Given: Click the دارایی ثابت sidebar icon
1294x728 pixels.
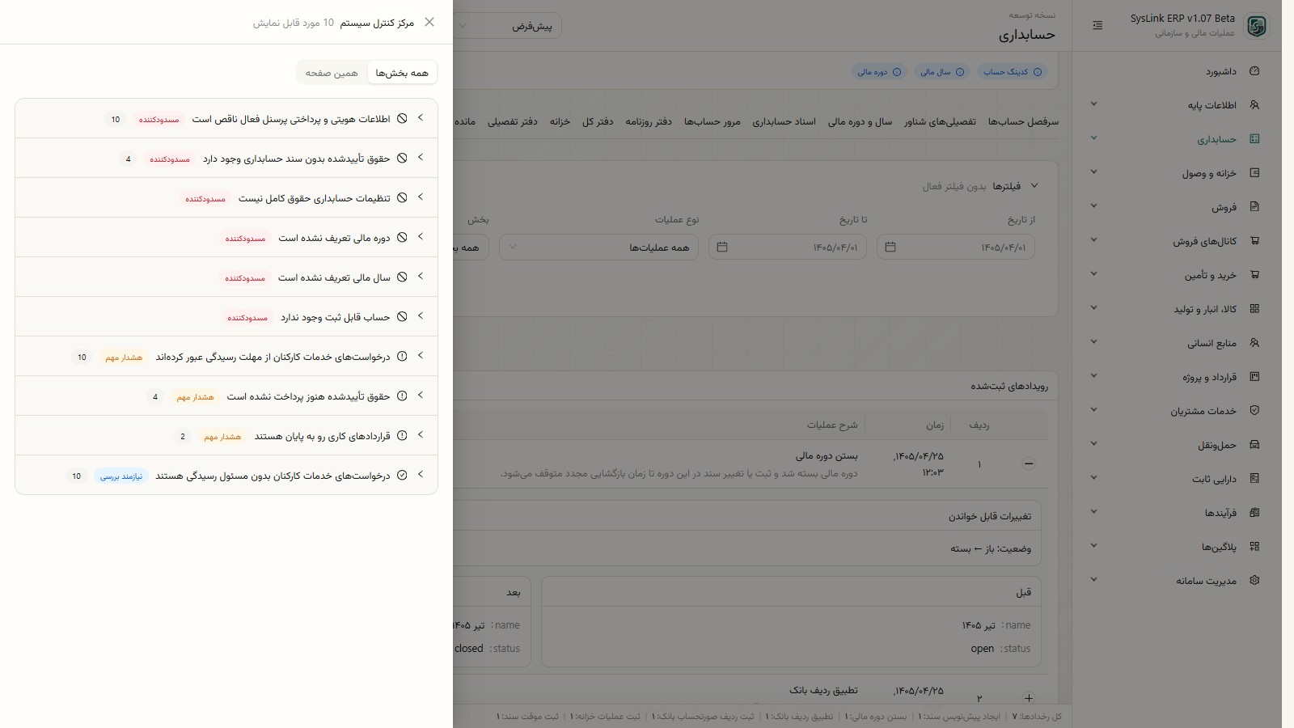Looking at the screenshot, I should coord(1254,479).
